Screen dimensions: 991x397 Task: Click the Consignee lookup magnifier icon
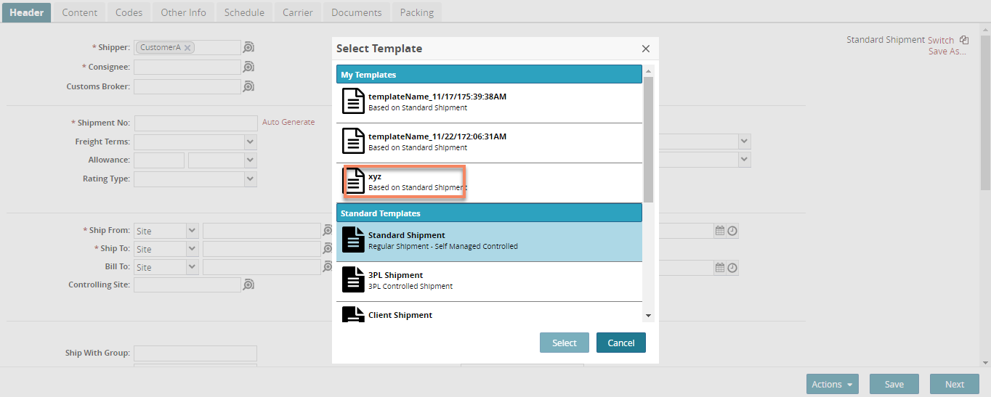click(248, 67)
